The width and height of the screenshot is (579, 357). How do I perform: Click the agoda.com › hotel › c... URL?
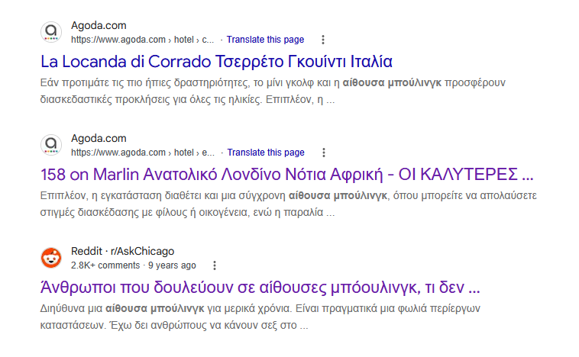[x=143, y=40]
